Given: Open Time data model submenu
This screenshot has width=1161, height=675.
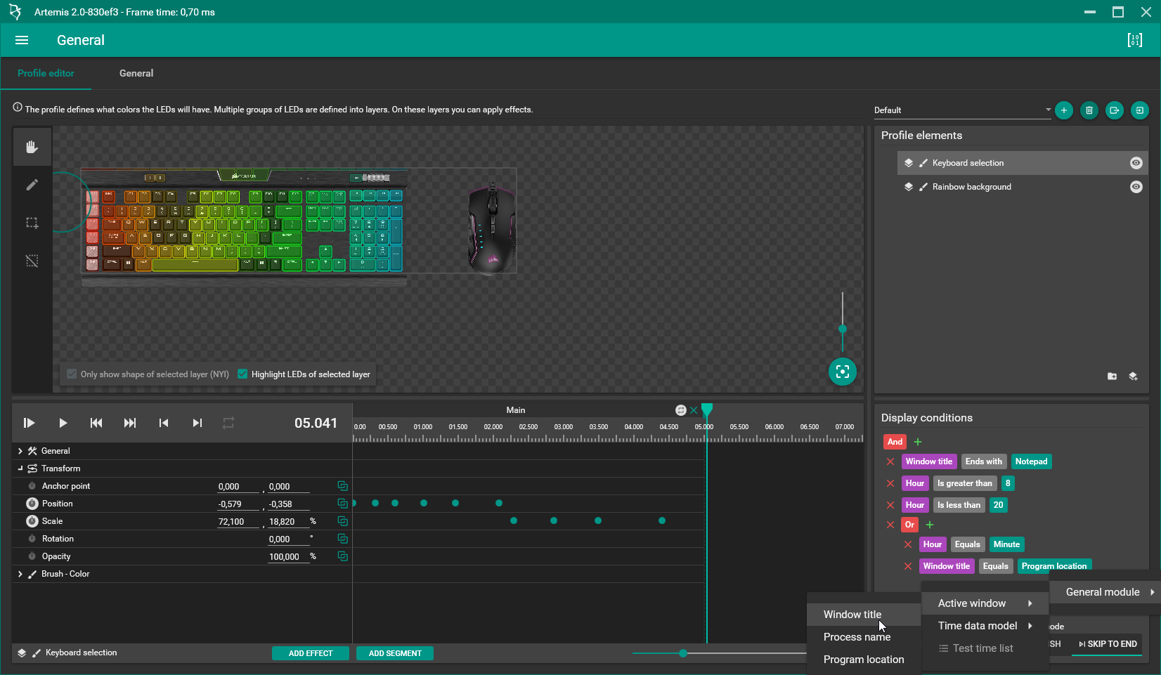Looking at the screenshot, I should pyautogui.click(x=985, y=626).
